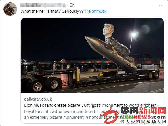The height and width of the screenshot is (126, 168).
Task: Click the rocket nose cone in the photo
Action: 90,41
